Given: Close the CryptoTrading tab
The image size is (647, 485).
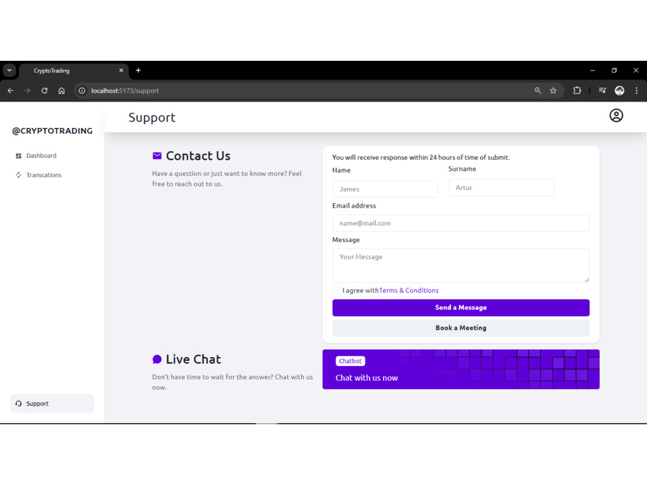Looking at the screenshot, I should [x=122, y=70].
